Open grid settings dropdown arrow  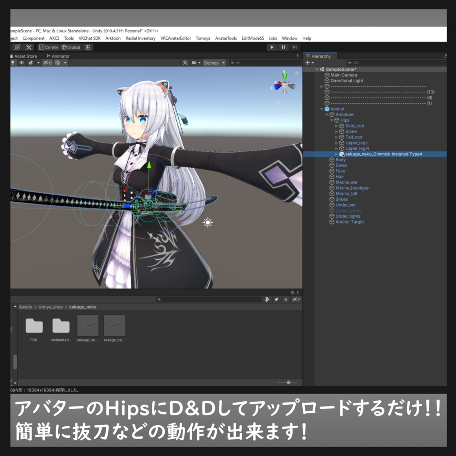pos(65,62)
